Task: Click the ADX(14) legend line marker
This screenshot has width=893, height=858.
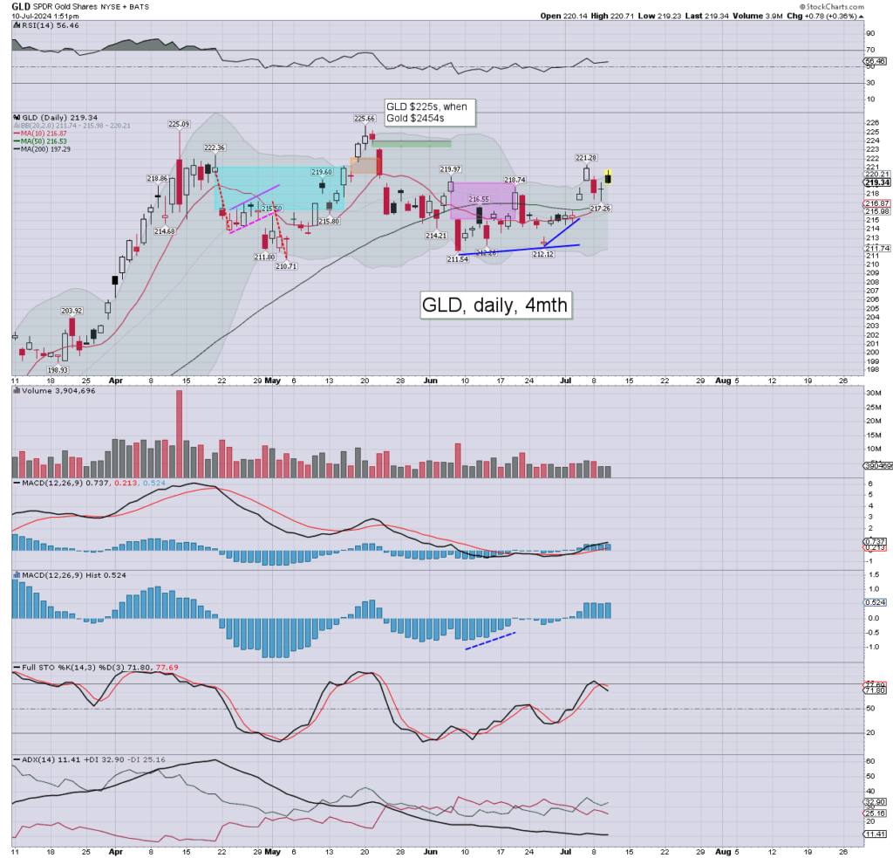Action: coord(16,760)
